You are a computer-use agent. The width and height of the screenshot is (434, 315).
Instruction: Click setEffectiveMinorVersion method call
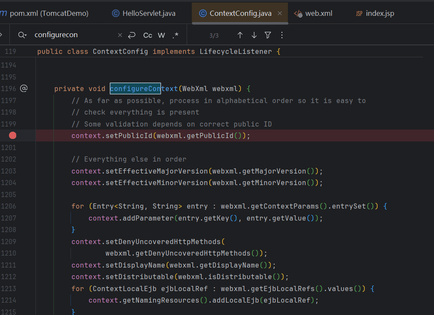click(157, 183)
